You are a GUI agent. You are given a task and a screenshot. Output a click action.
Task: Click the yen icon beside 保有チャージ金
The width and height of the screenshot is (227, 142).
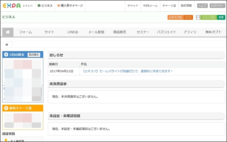click(6, 108)
